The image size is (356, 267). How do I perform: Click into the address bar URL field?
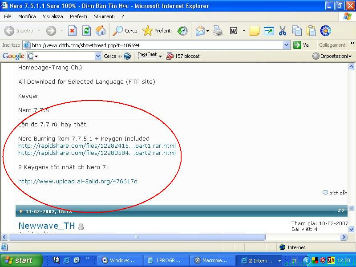(157, 45)
